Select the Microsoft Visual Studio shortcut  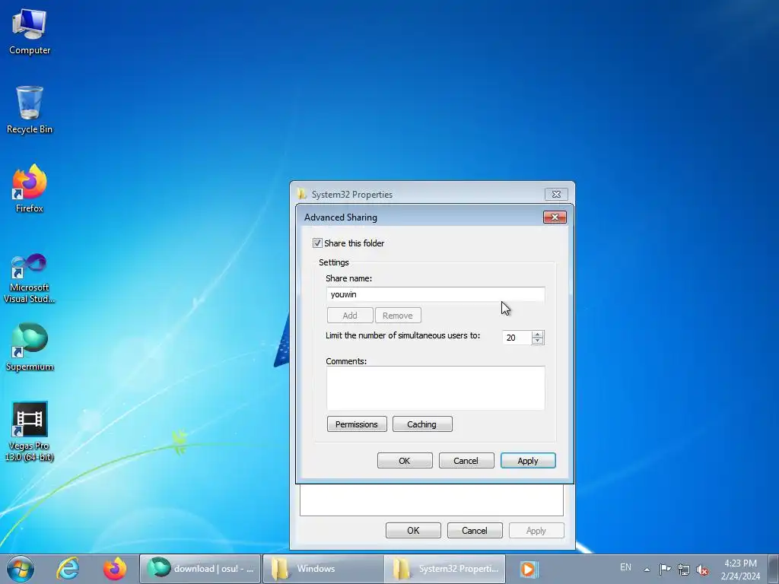(x=30, y=278)
